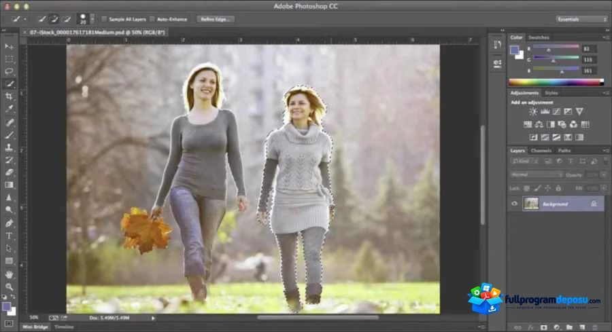This screenshot has height=332, width=612.
Task: Select the Gradient tool
Action: point(9,185)
